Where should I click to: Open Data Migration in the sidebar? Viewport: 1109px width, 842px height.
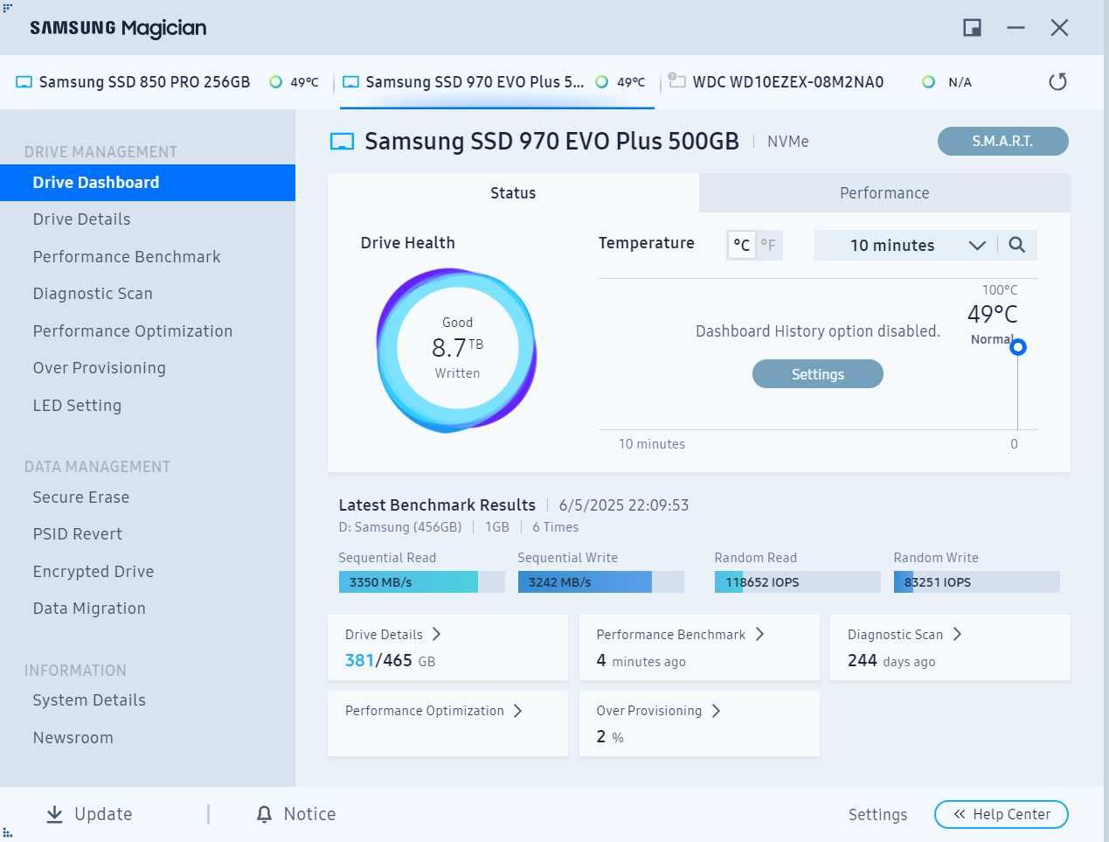click(x=89, y=609)
